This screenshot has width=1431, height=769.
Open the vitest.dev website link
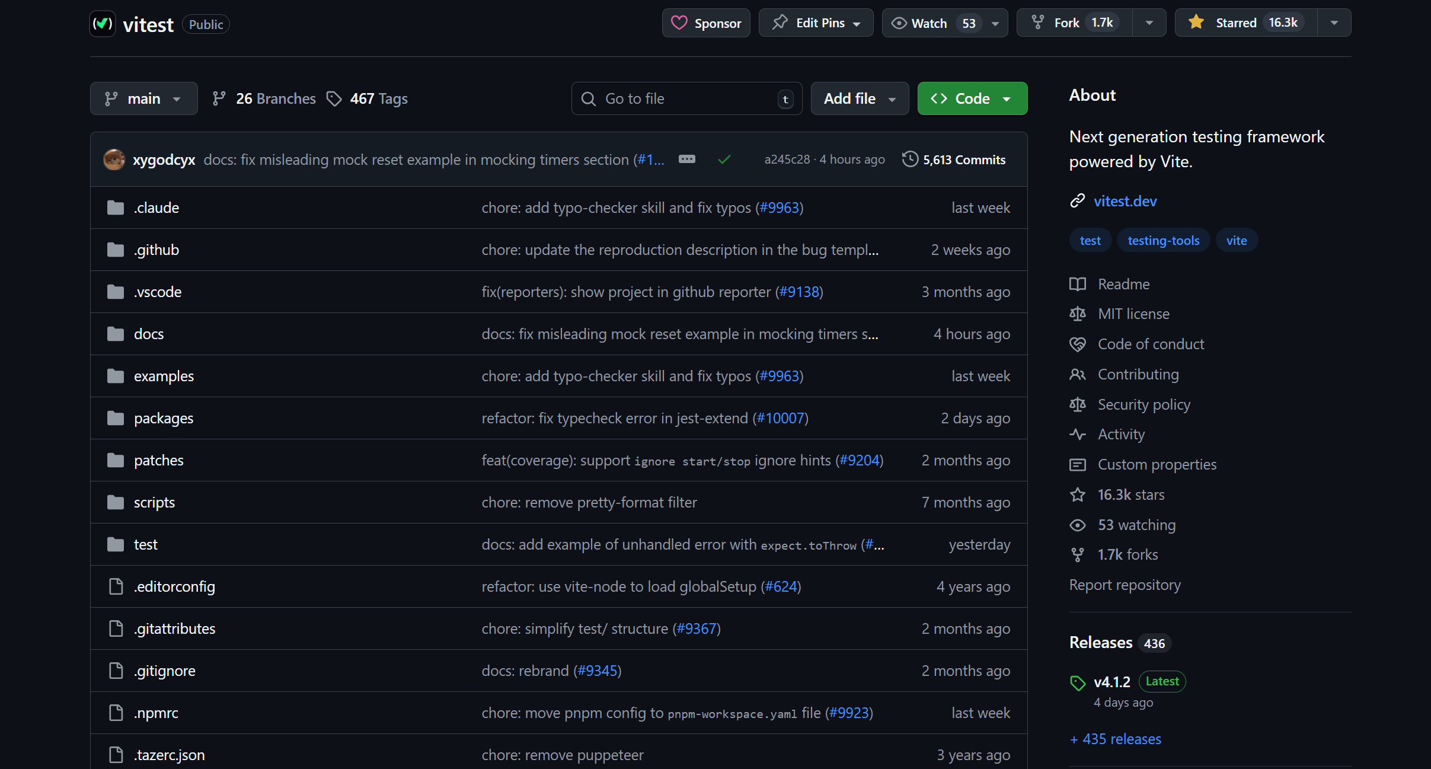click(1125, 202)
